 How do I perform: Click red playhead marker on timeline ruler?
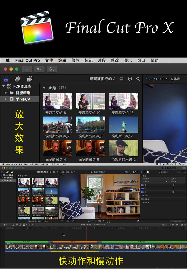(86, 228)
